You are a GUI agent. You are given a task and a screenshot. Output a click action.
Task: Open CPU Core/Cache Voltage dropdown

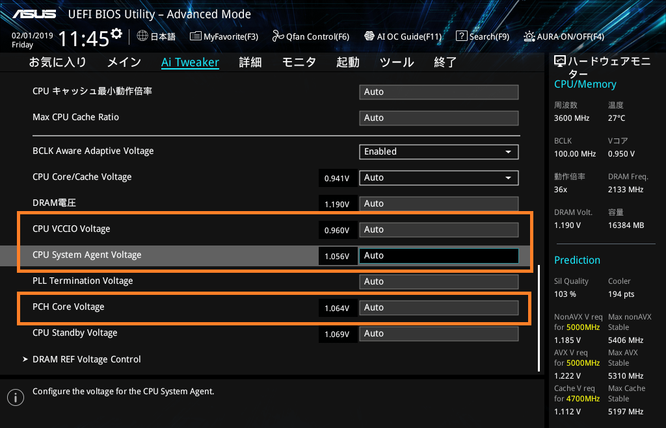(439, 178)
